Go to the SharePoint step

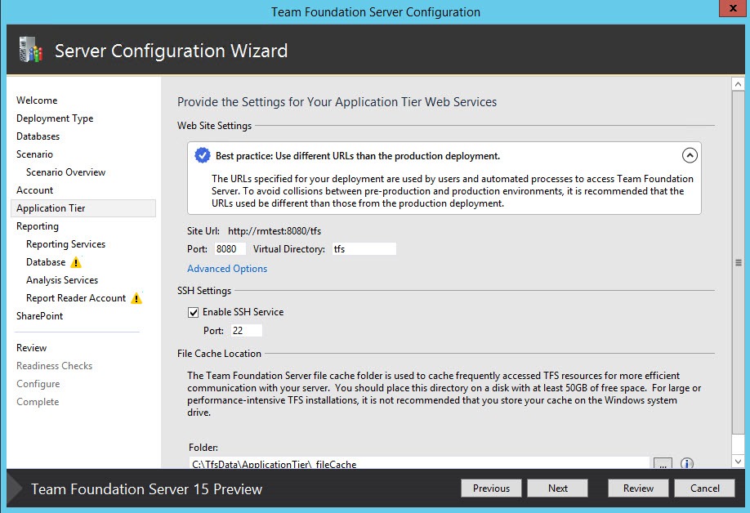[x=40, y=316]
